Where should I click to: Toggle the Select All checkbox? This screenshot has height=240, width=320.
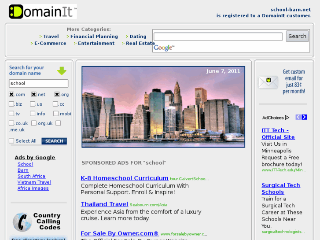point(11,141)
